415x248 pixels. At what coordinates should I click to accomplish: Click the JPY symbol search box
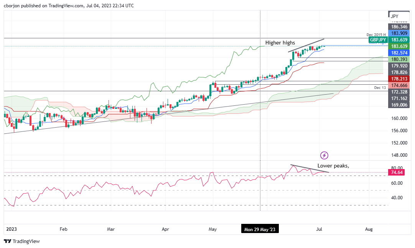[x=399, y=16]
